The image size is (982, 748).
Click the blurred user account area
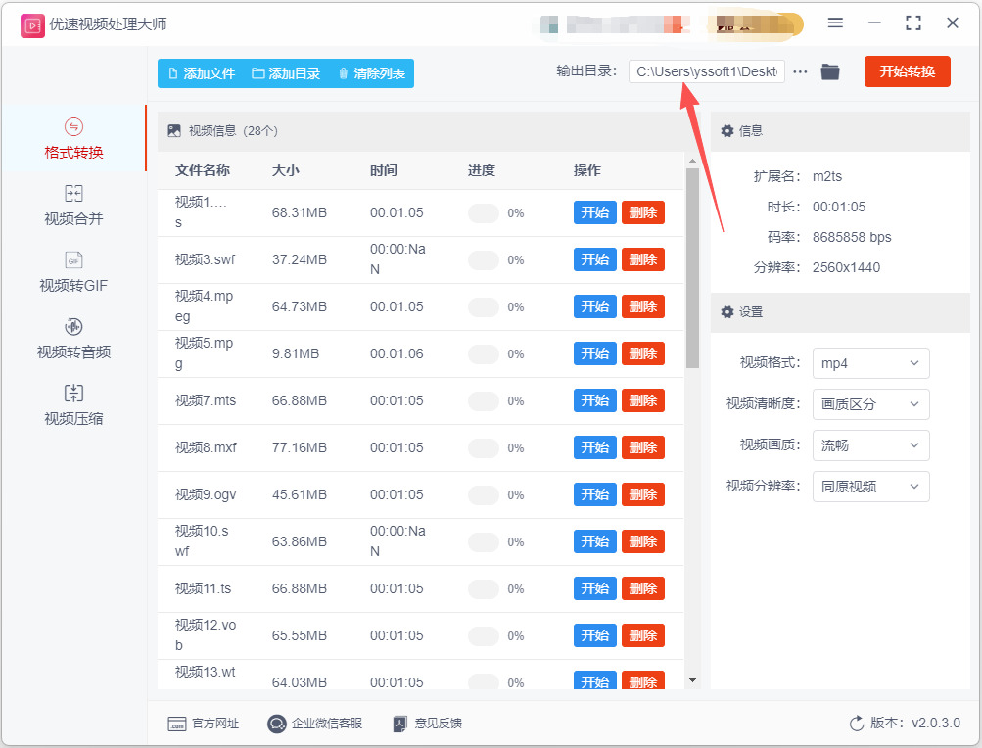[615, 25]
